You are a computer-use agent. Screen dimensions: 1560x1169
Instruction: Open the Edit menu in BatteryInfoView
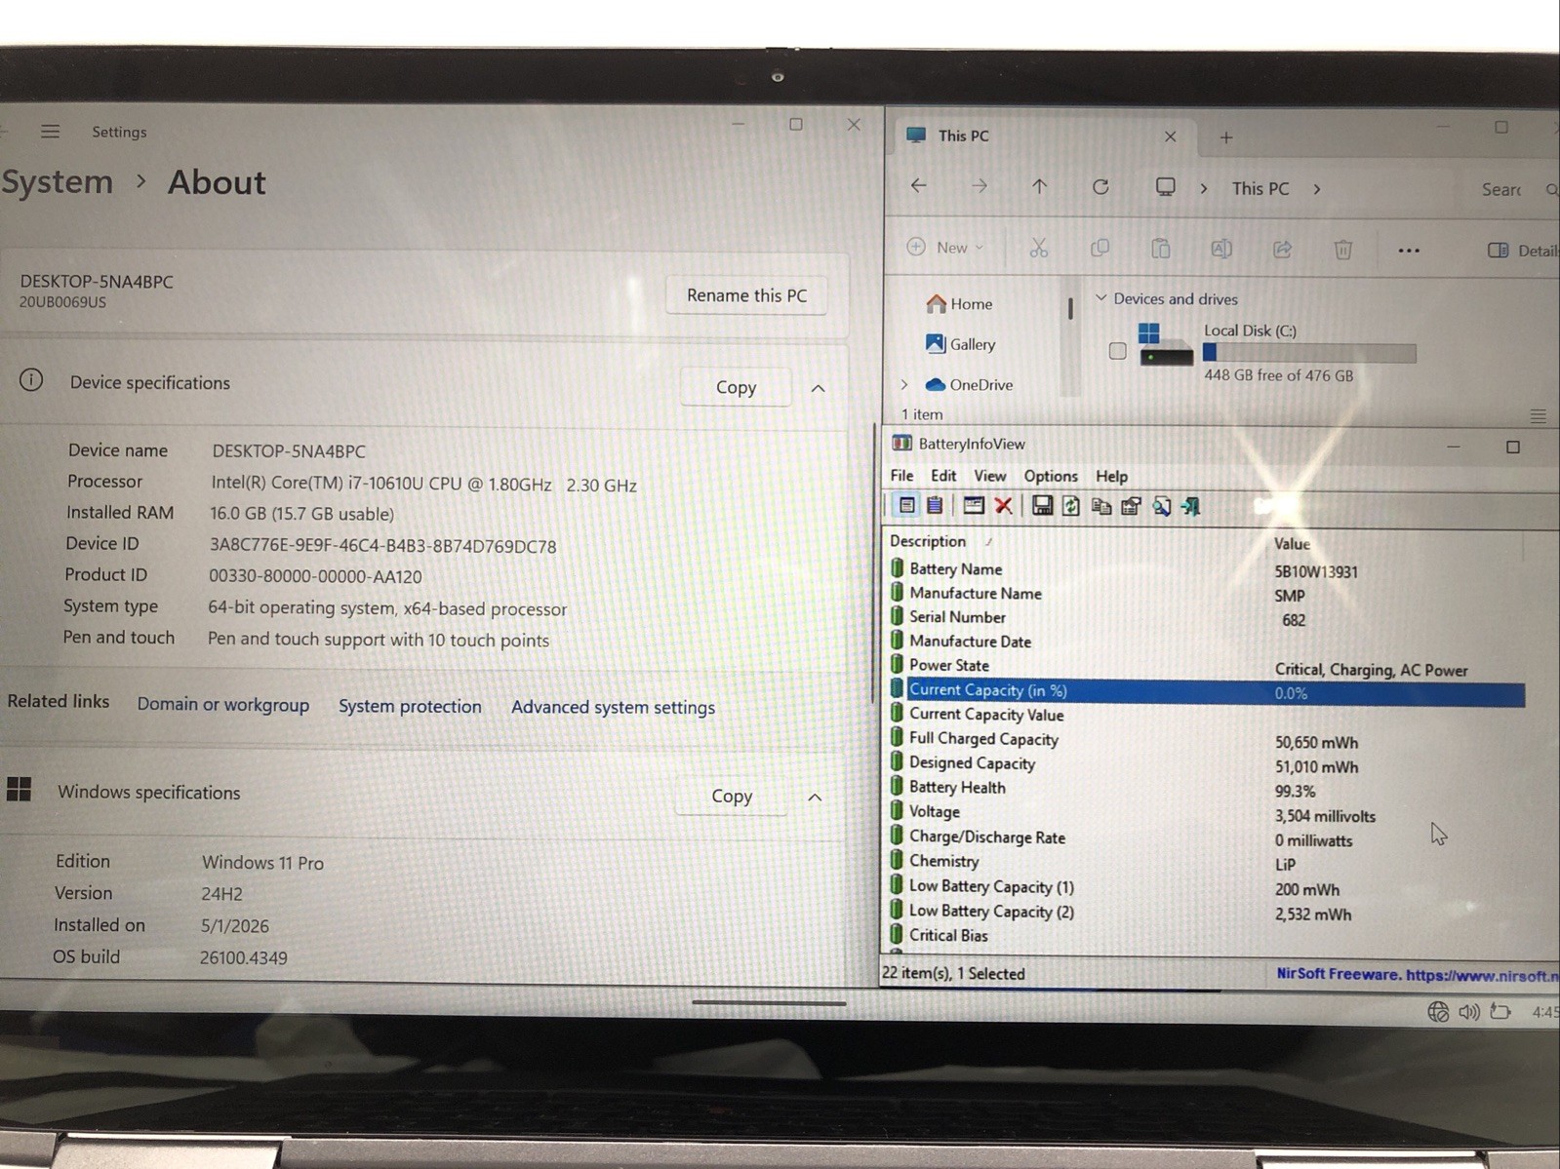pyautogui.click(x=943, y=476)
